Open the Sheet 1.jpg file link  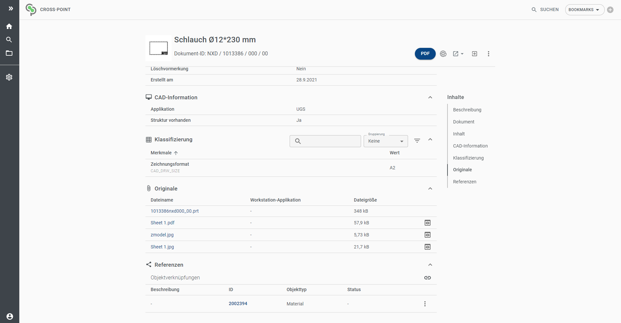(162, 247)
